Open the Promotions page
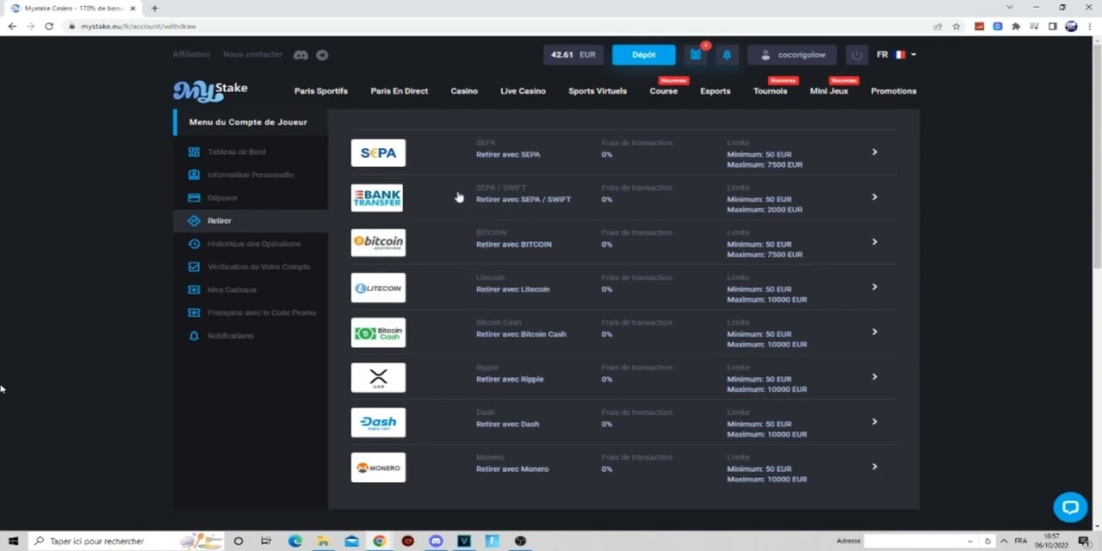1102x551 pixels. (x=894, y=91)
